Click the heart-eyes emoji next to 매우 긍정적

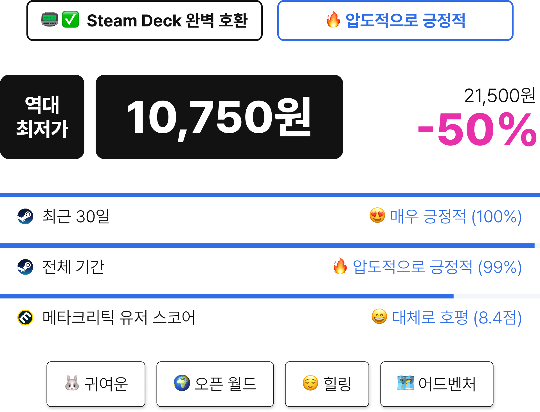(377, 215)
